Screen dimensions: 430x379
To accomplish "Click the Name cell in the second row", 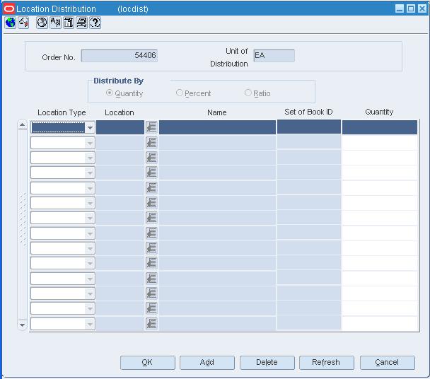I will (217, 143).
